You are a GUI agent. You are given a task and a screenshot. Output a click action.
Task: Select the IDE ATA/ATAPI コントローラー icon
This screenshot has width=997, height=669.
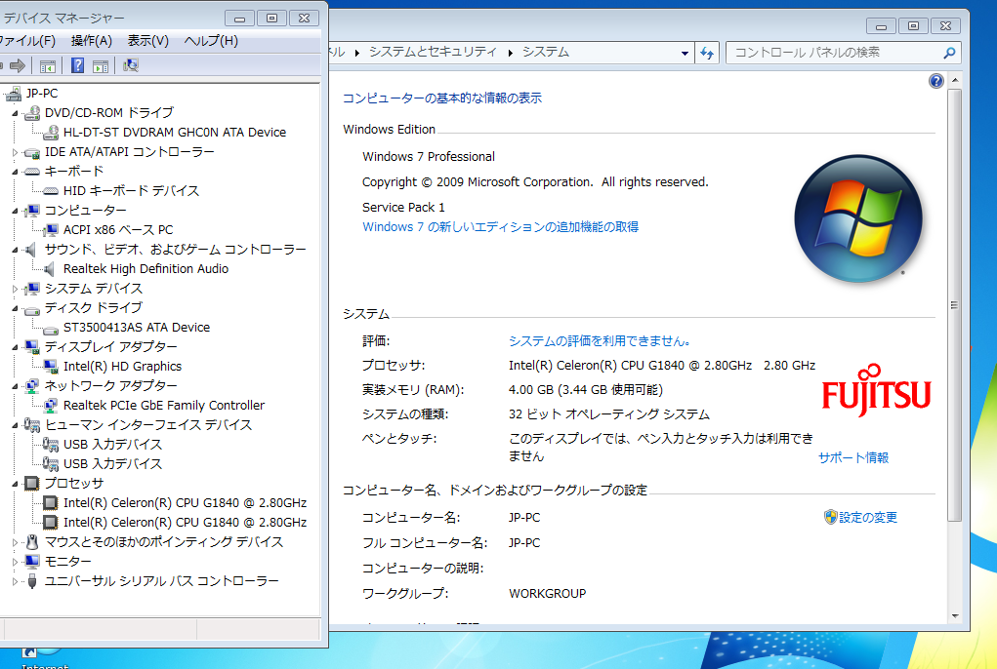click(32, 152)
